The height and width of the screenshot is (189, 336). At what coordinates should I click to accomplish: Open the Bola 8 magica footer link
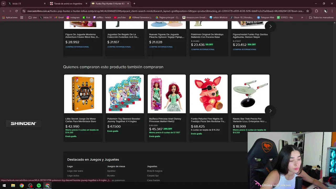(x=155, y=171)
